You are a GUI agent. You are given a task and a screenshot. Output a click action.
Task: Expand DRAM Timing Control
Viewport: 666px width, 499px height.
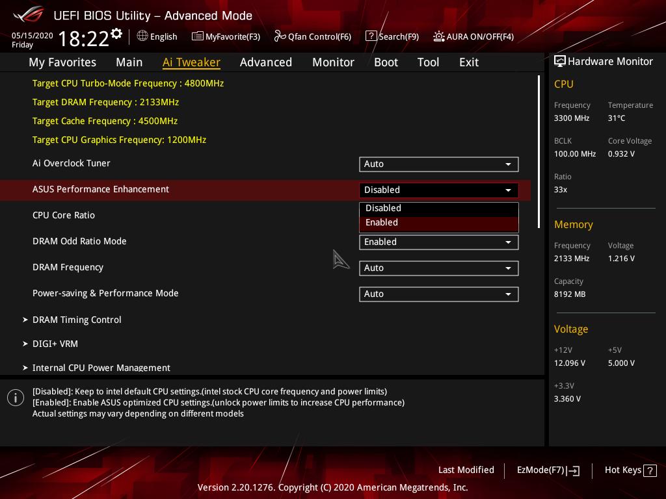coord(77,320)
